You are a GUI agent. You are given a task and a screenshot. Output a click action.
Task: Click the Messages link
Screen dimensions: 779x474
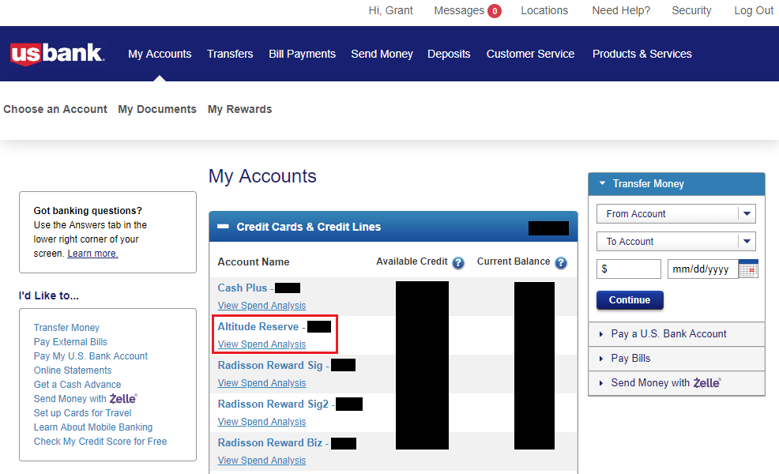(x=459, y=10)
